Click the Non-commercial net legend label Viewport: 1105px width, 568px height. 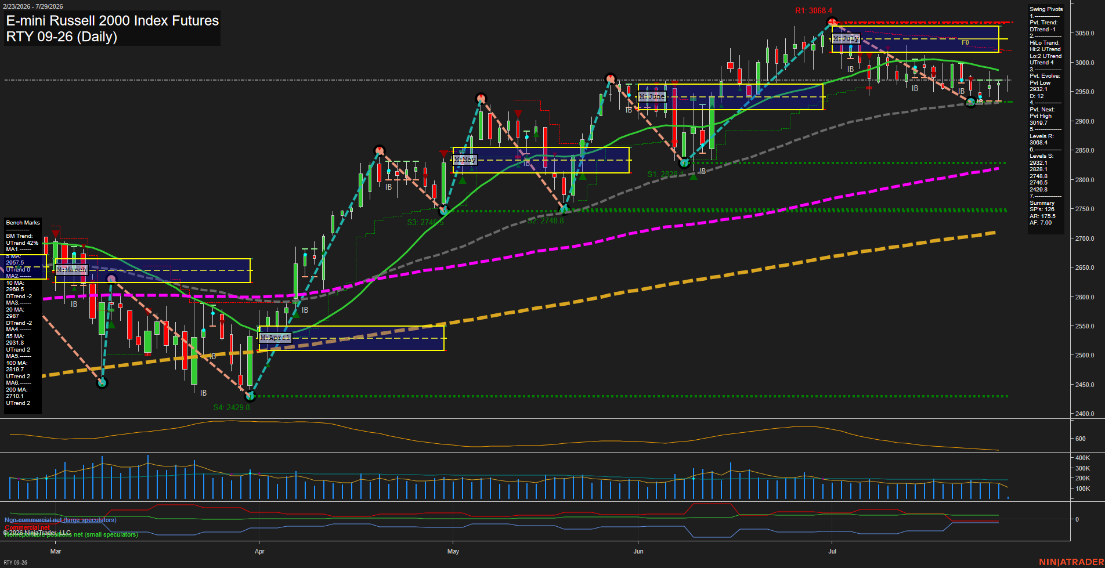coord(60,520)
